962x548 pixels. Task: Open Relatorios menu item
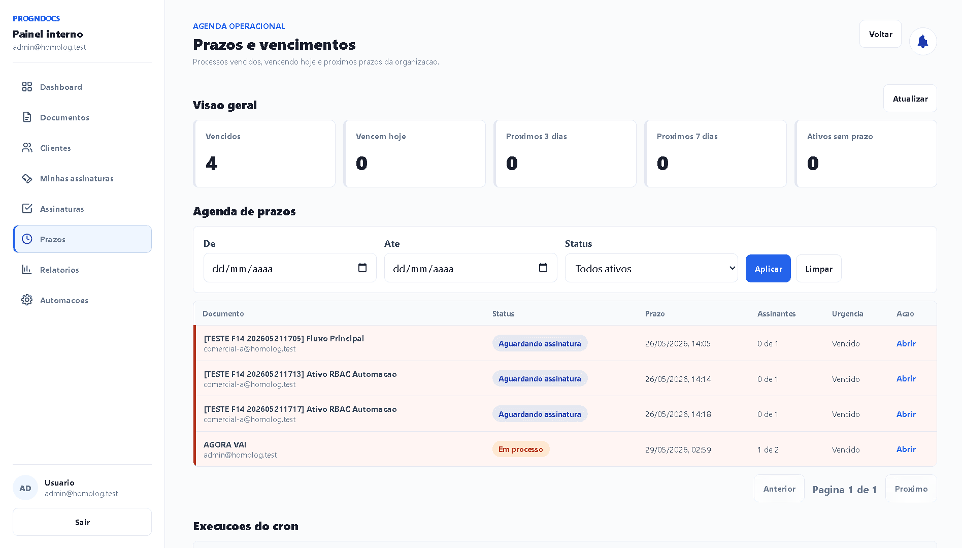click(x=82, y=270)
